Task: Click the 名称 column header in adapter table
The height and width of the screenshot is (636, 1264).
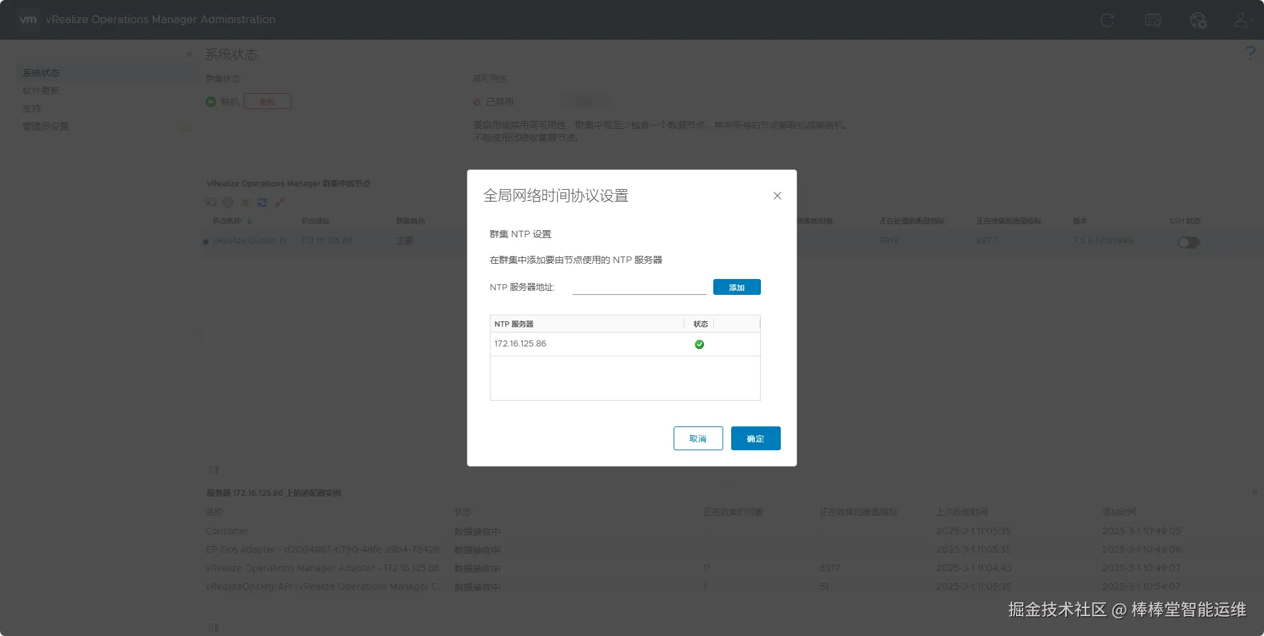Action: [214, 512]
